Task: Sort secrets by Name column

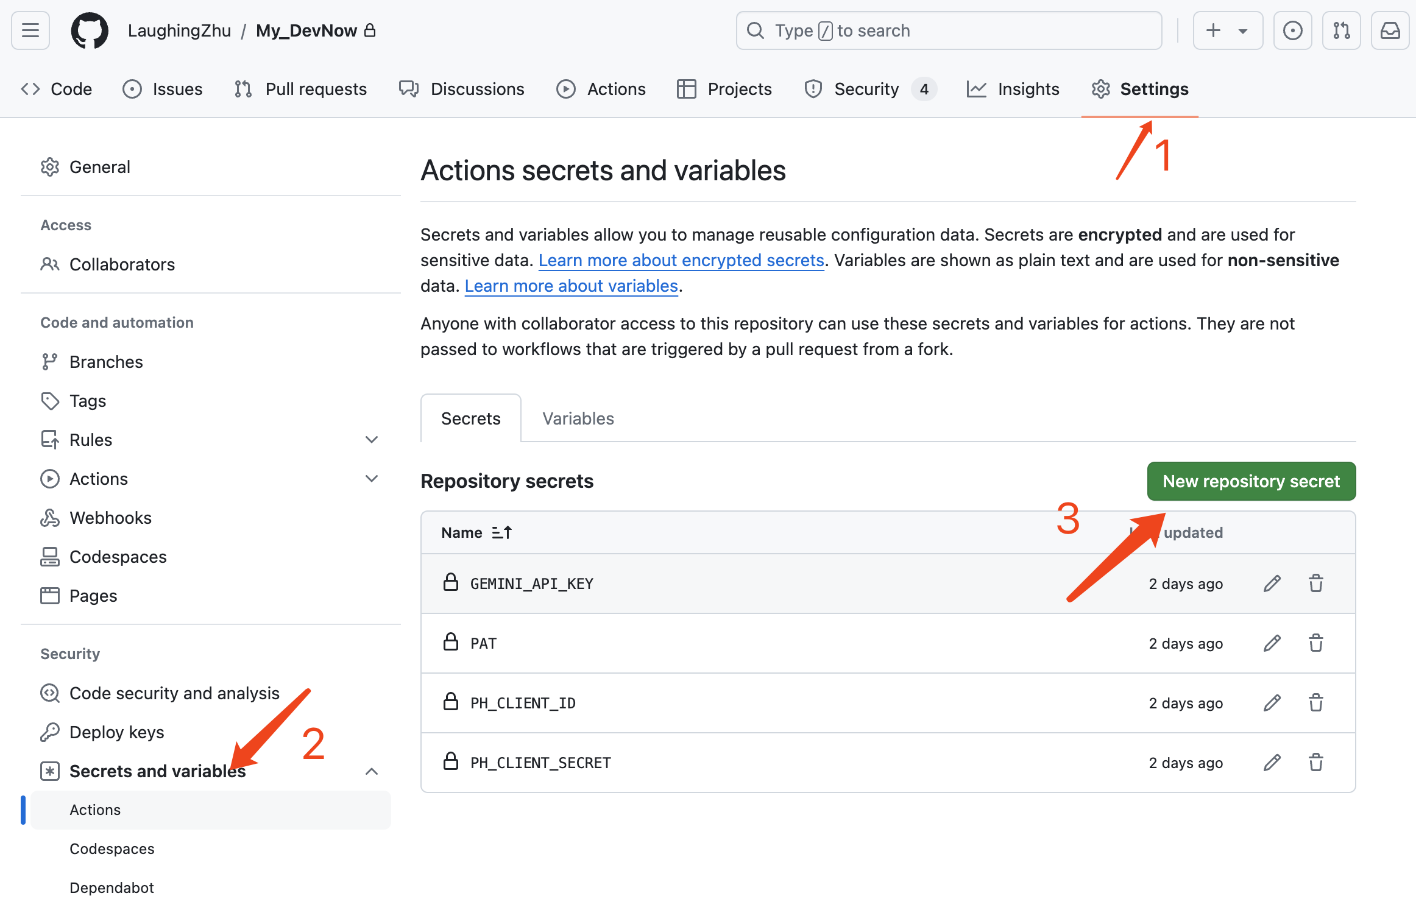Action: click(476, 532)
